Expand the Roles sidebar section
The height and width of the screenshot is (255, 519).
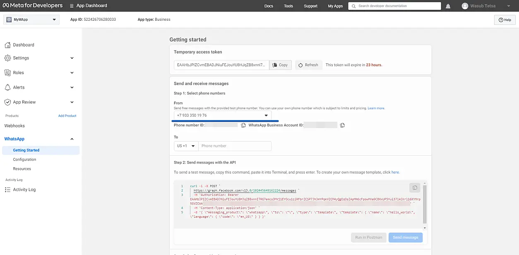(x=72, y=72)
